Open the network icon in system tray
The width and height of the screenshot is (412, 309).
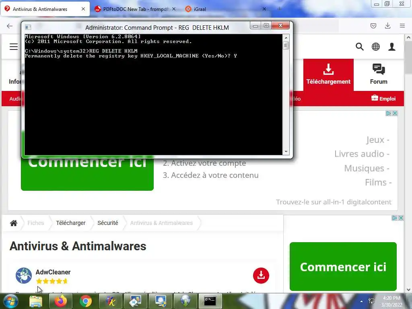tap(371, 301)
